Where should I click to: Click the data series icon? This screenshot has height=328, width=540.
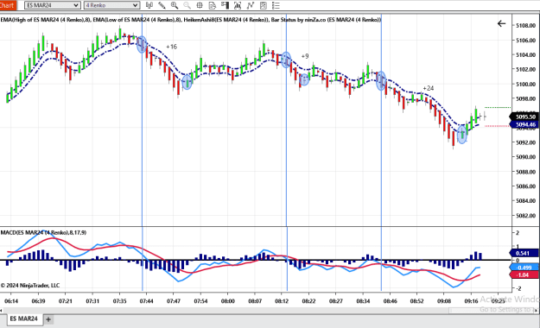click(238, 5)
